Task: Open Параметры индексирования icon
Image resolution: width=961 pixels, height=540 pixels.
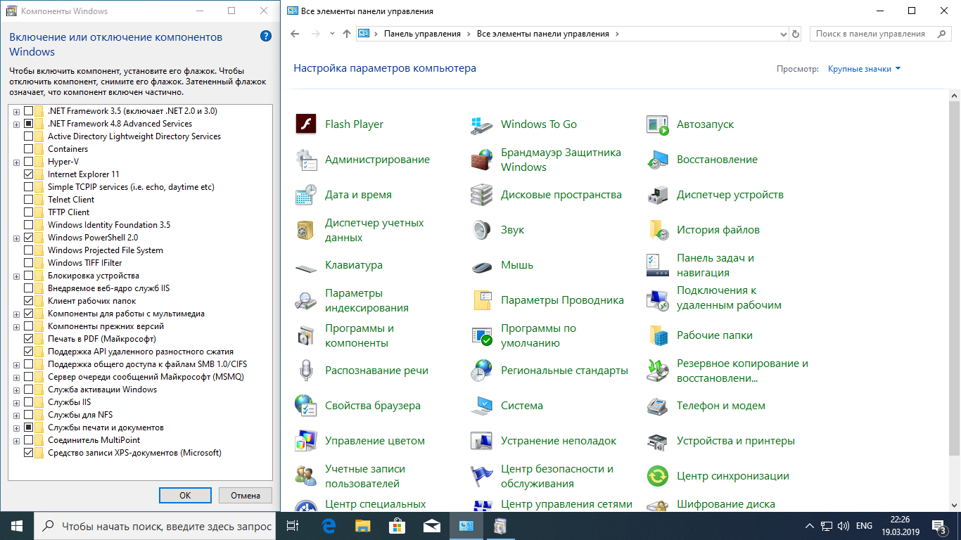Action: (x=306, y=300)
